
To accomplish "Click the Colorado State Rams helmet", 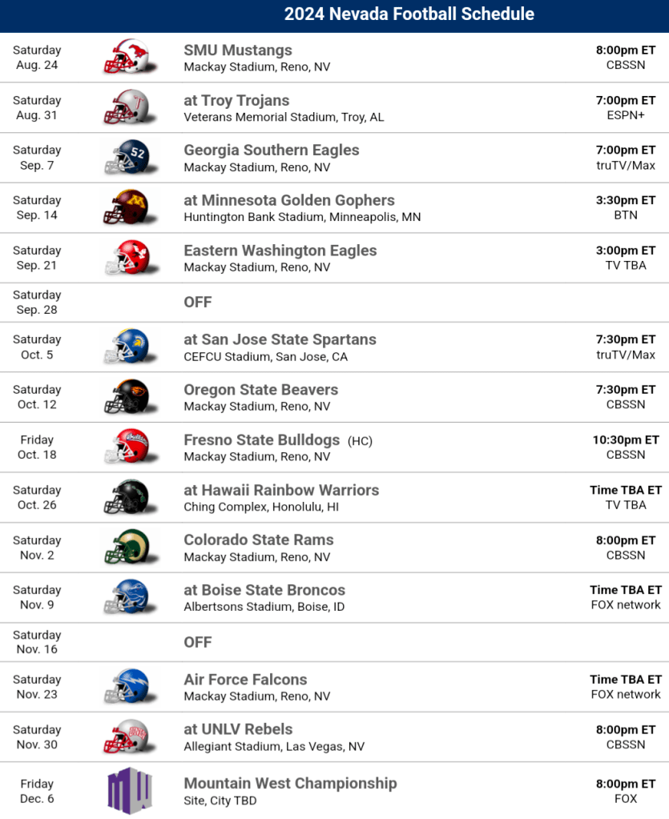I will click(127, 548).
